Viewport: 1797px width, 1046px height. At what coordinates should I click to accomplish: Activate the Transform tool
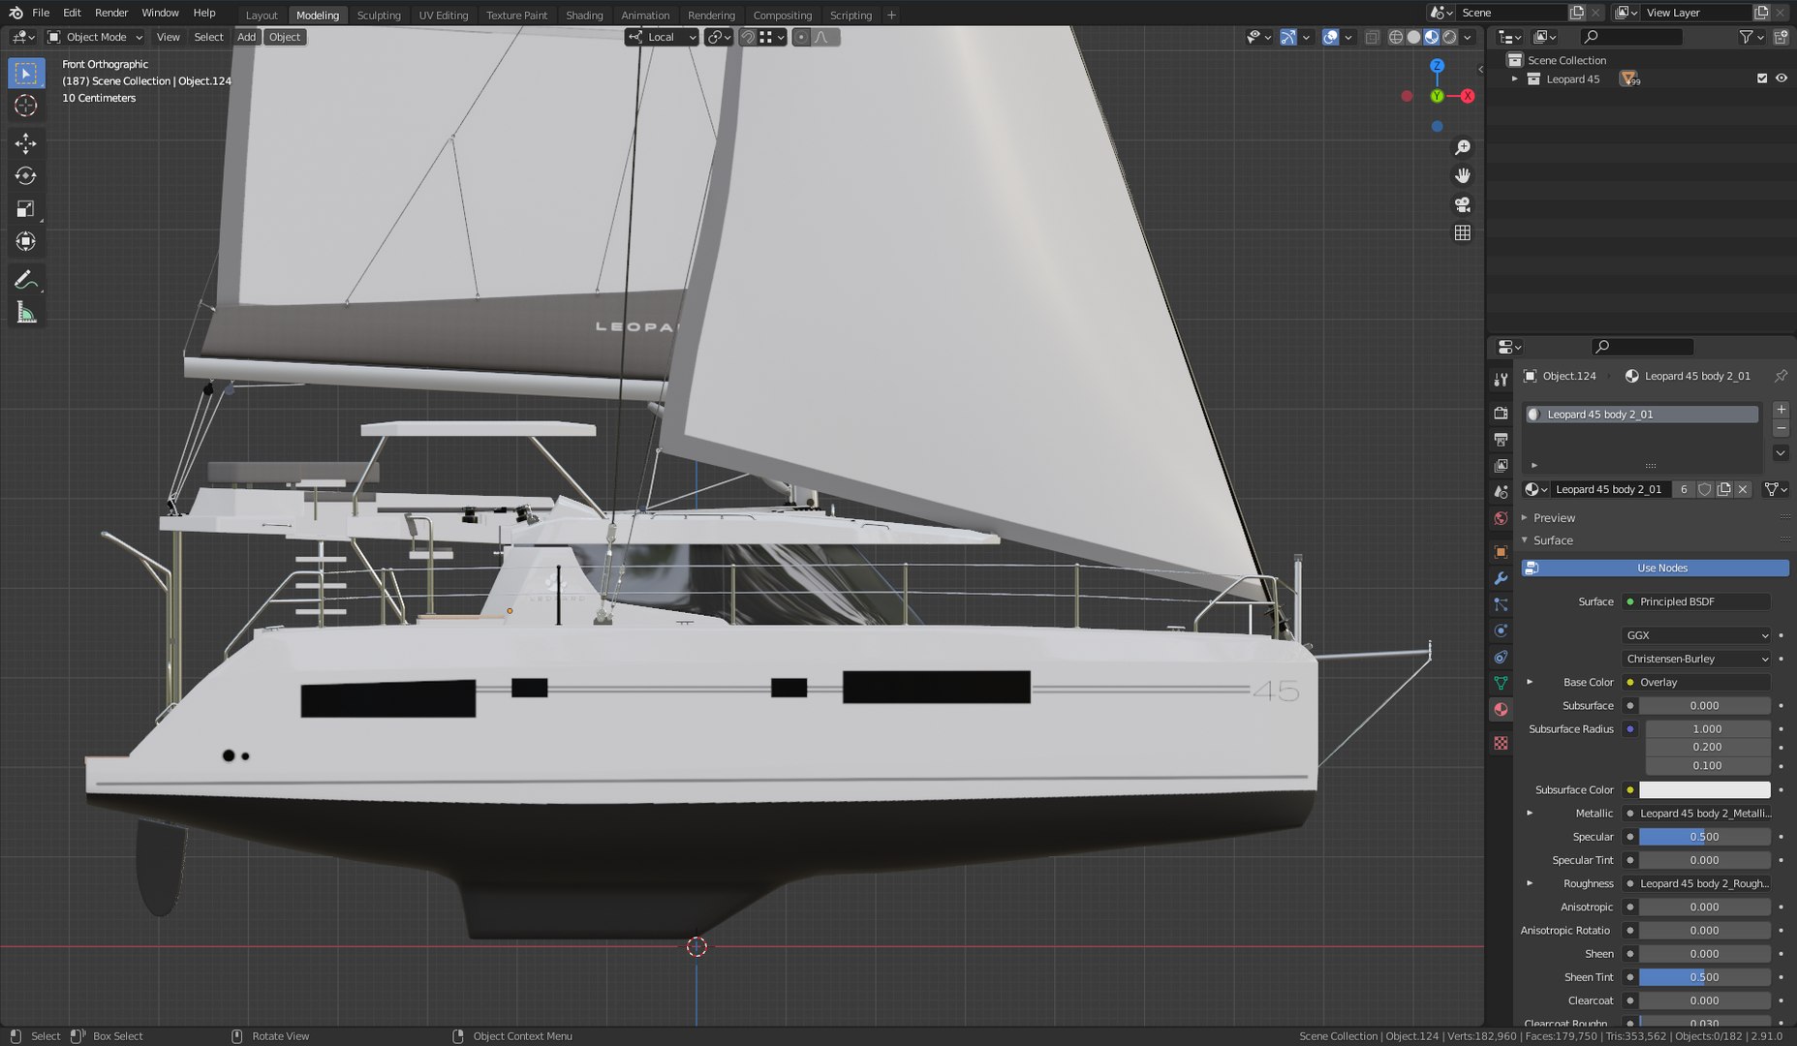pos(26,242)
